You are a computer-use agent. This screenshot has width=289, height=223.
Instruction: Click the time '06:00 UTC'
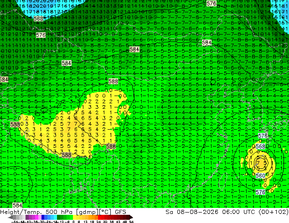240,212
